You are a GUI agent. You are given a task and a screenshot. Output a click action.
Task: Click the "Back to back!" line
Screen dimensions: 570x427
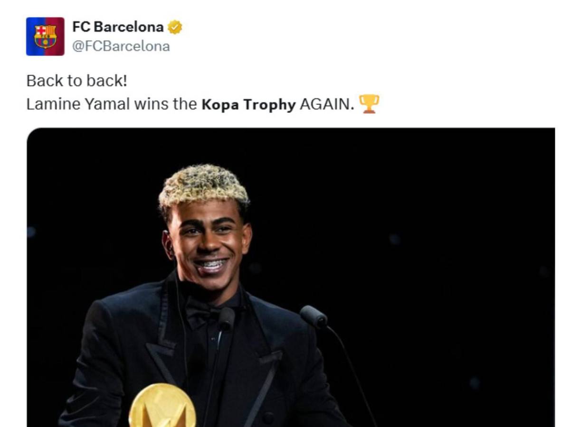tap(76, 81)
